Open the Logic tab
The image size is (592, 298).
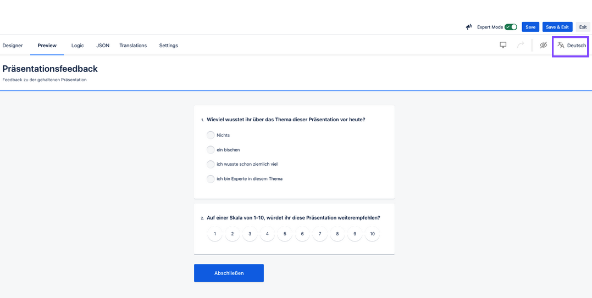pos(78,46)
